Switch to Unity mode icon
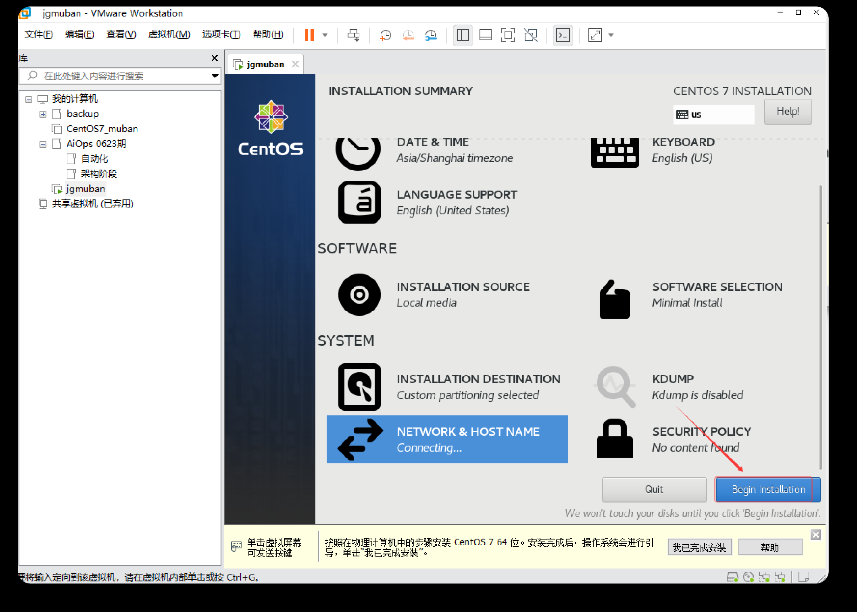This screenshot has width=857, height=612. click(x=531, y=35)
